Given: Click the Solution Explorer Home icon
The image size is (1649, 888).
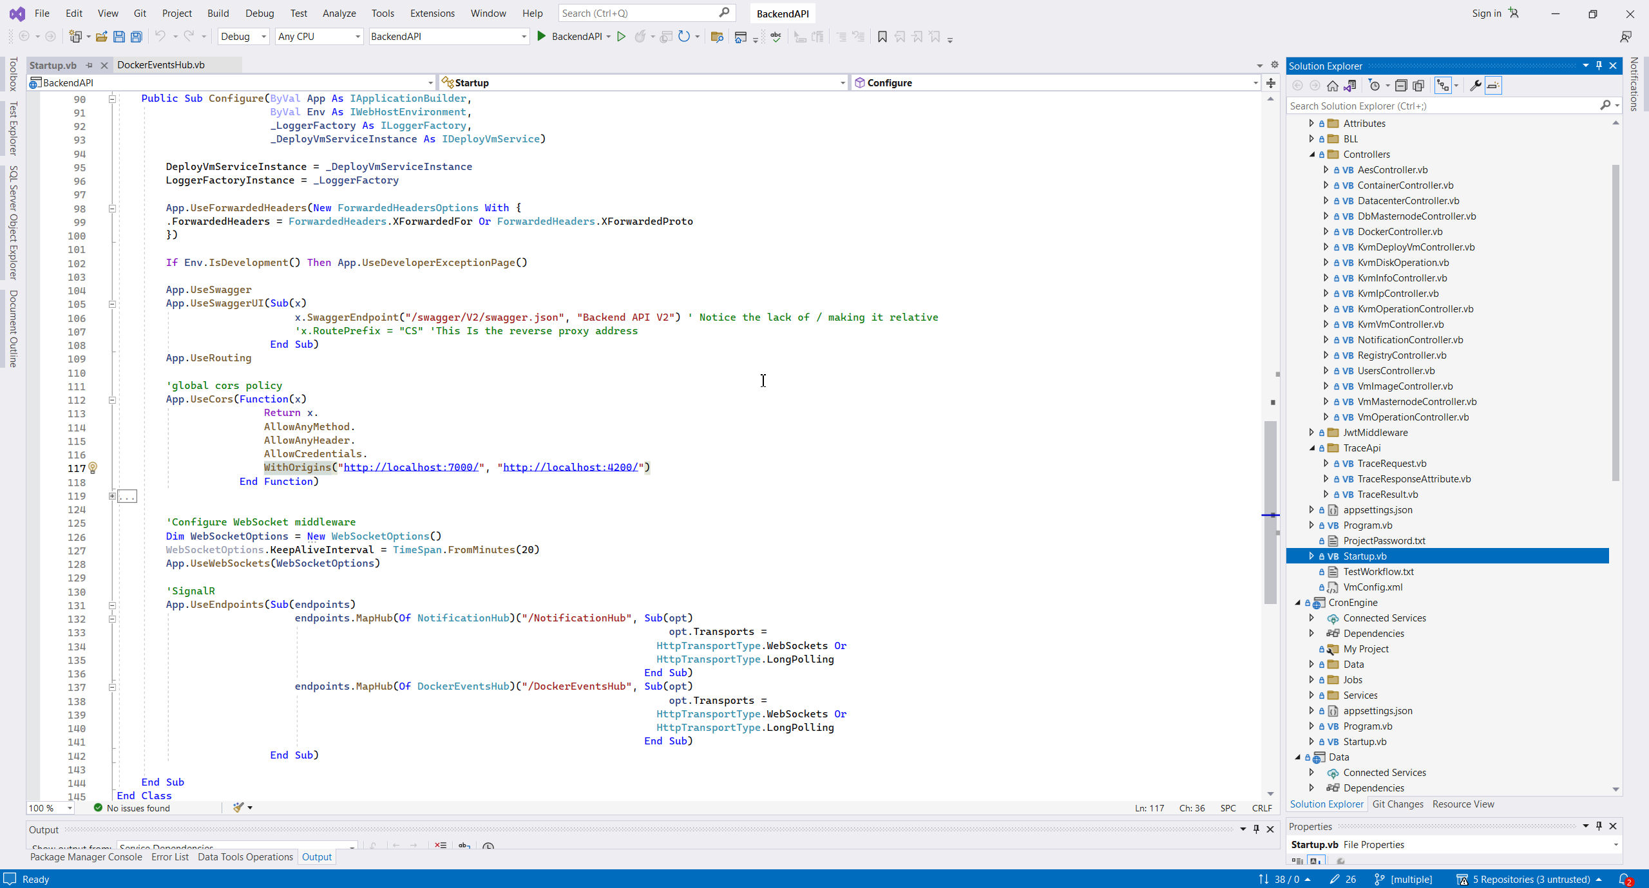Looking at the screenshot, I should click(1333, 86).
